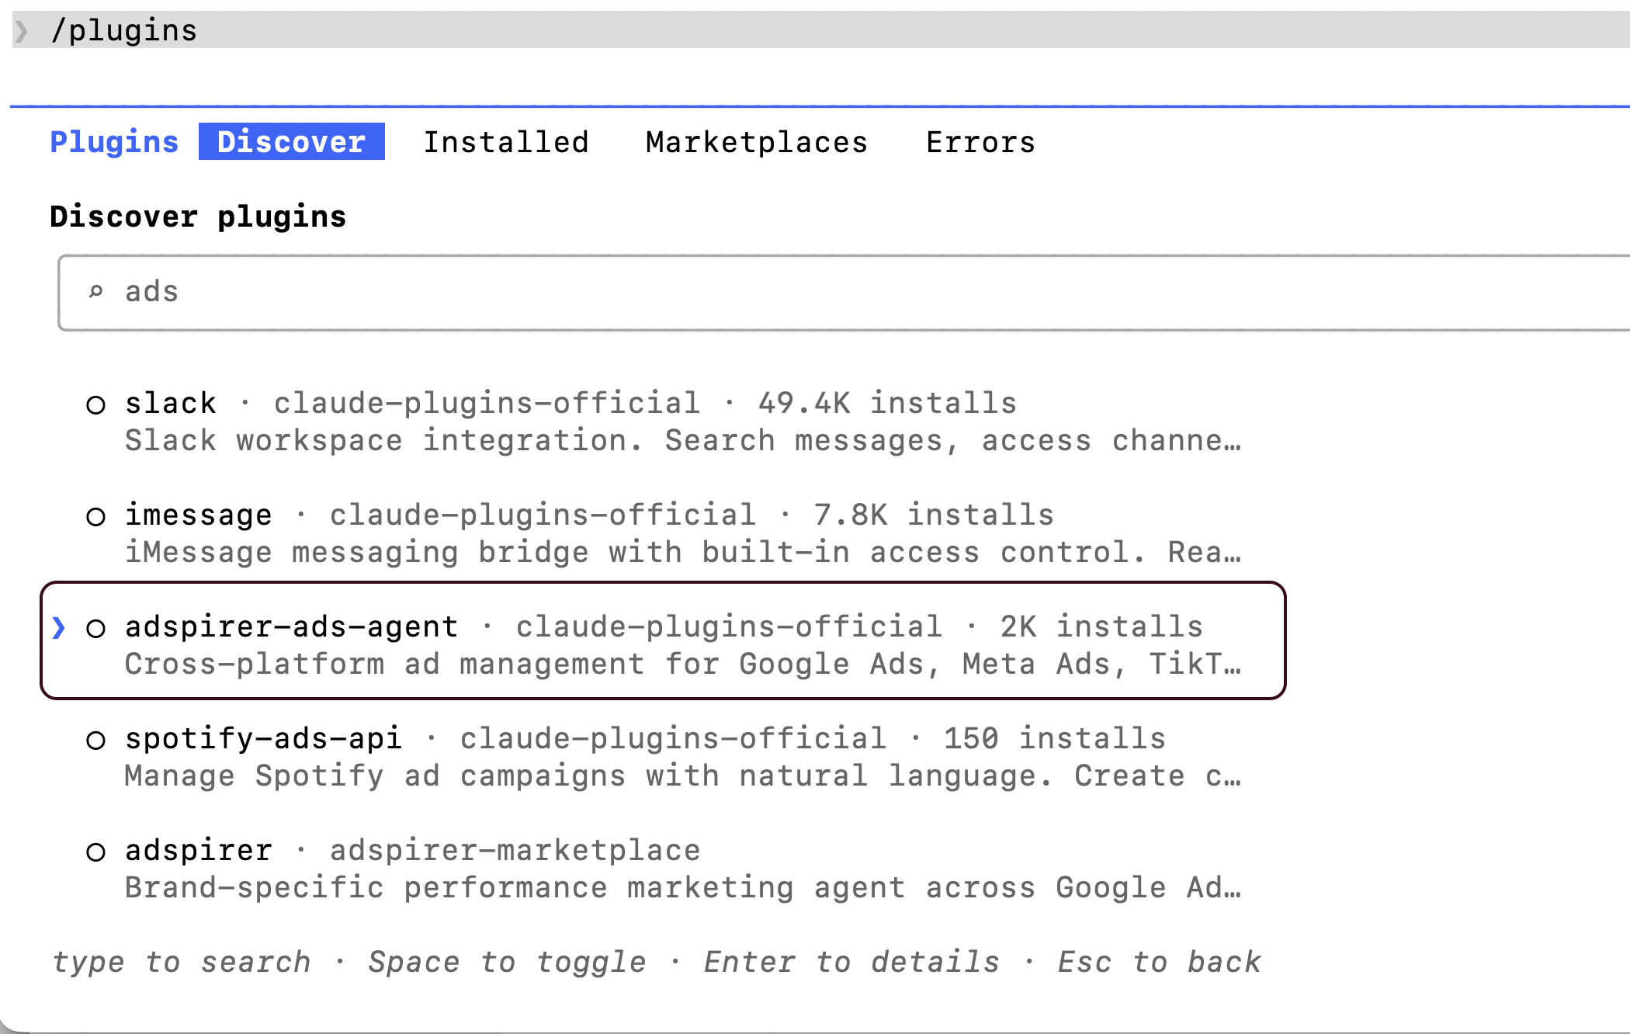Toggle the adspirer plugin radio circle

pyautogui.click(x=95, y=852)
